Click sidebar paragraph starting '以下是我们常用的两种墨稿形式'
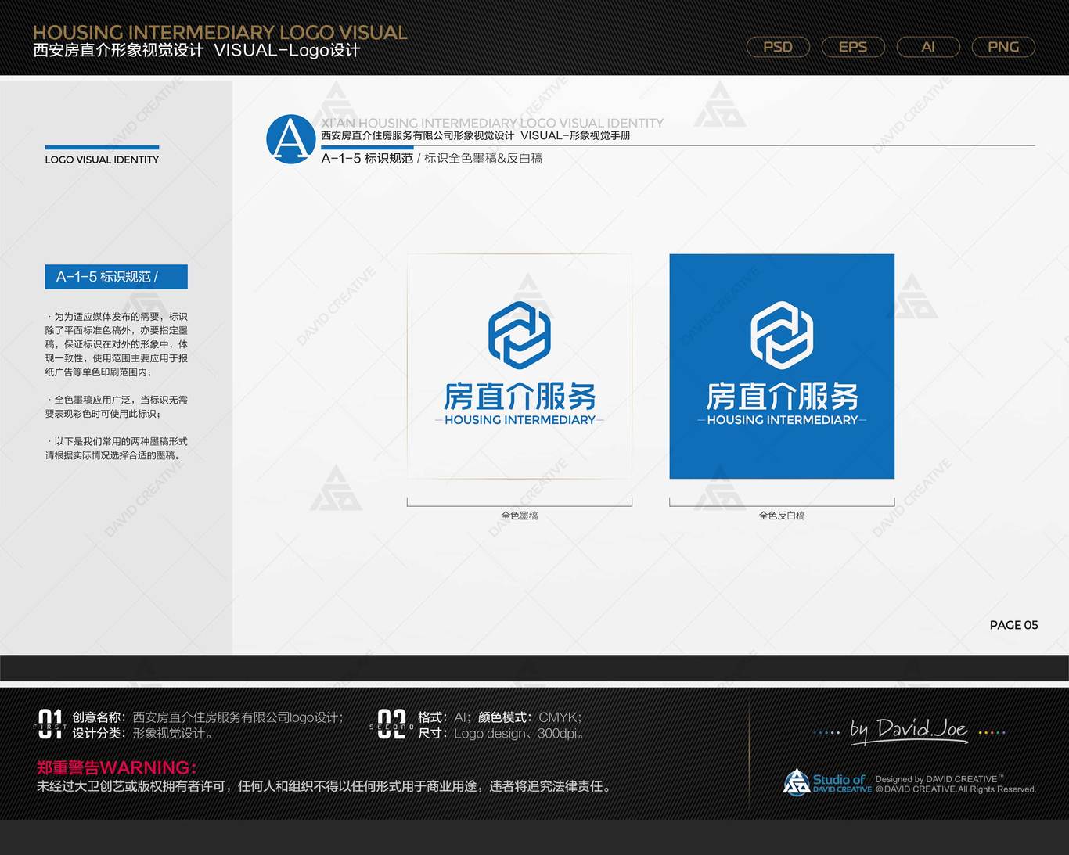This screenshot has height=855, width=1069. point(117,448)
